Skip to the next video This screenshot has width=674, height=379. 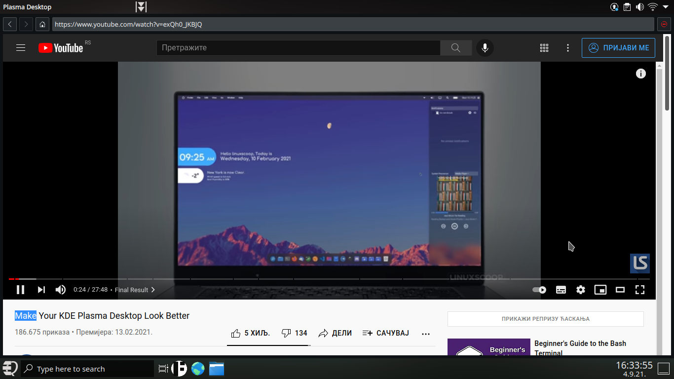41,290
